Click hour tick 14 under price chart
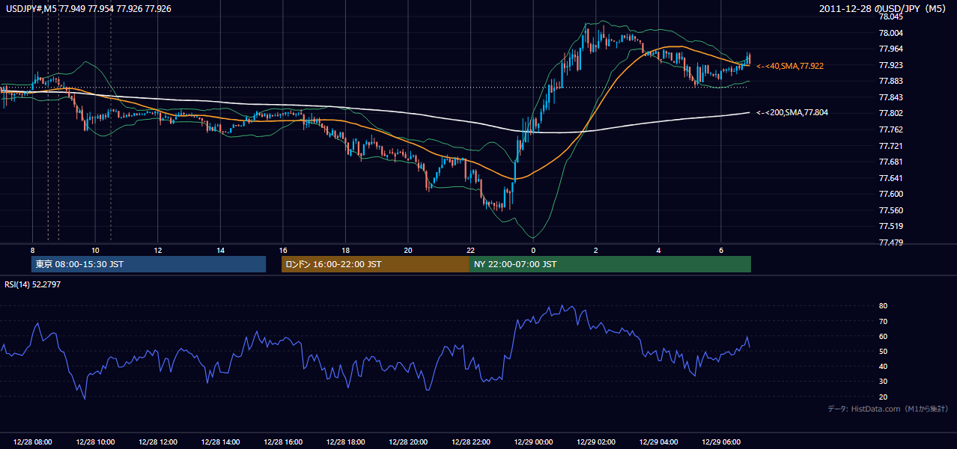Viewport: 957px width, 449px height. click(220, 250)
